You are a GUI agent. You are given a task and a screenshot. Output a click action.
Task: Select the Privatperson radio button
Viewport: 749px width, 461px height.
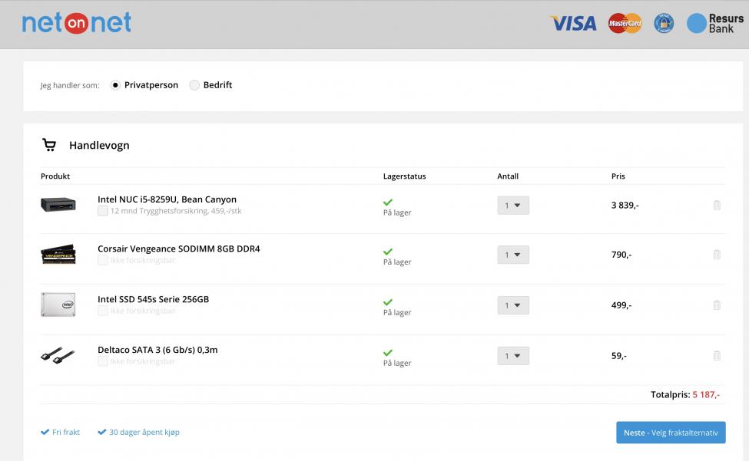115,85
